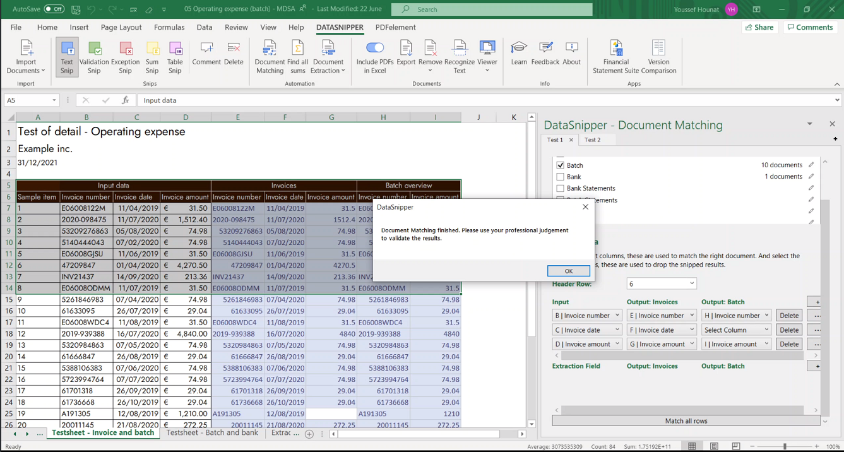Click OK in the DataSnipper dialog
Screen dimensions: 844x452
point(568,271)
